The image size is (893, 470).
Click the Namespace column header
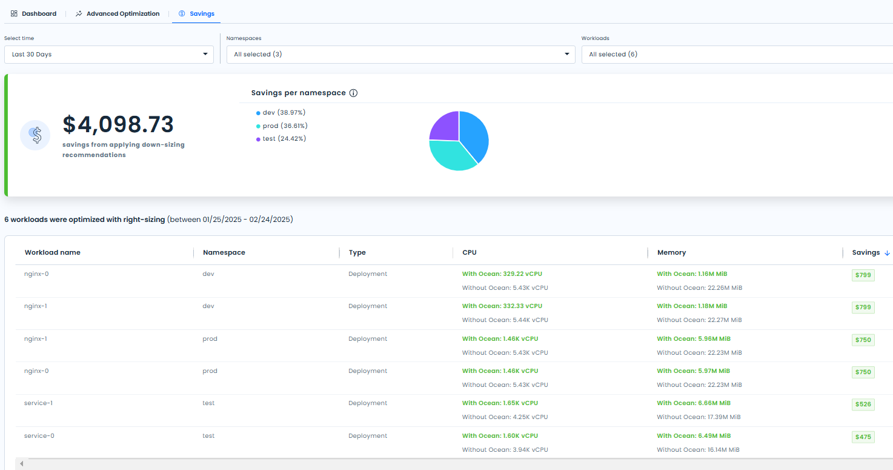tap(224, 252)
